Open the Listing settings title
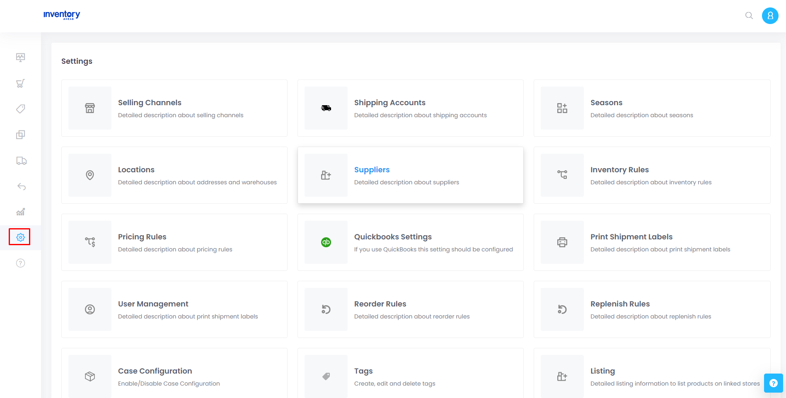The image size is (786, 398). coord(602,371)
